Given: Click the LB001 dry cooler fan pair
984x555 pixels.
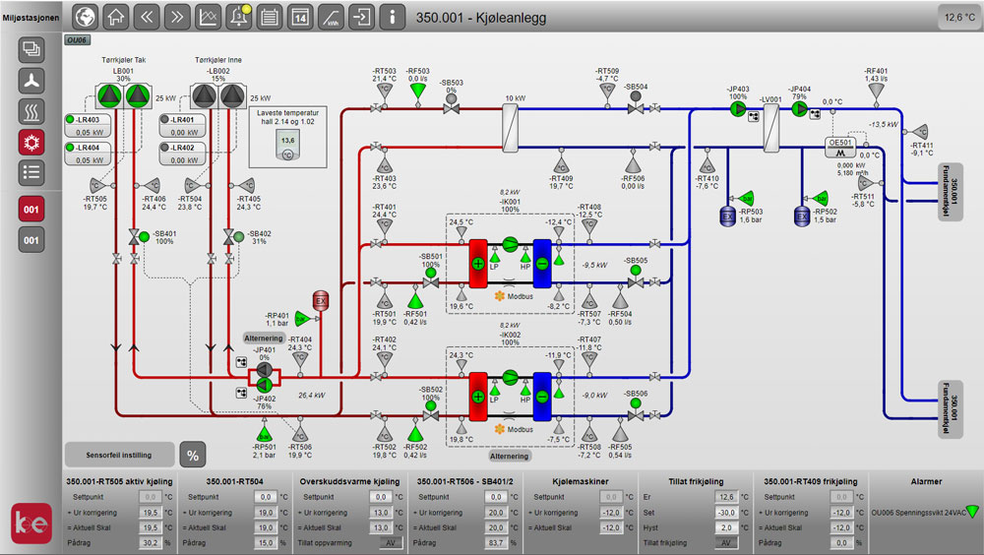Looking at the screenshot, I should click(123, 96).
